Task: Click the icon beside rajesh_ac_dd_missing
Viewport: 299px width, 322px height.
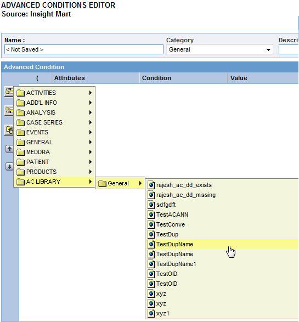Action: click(151, 195)
